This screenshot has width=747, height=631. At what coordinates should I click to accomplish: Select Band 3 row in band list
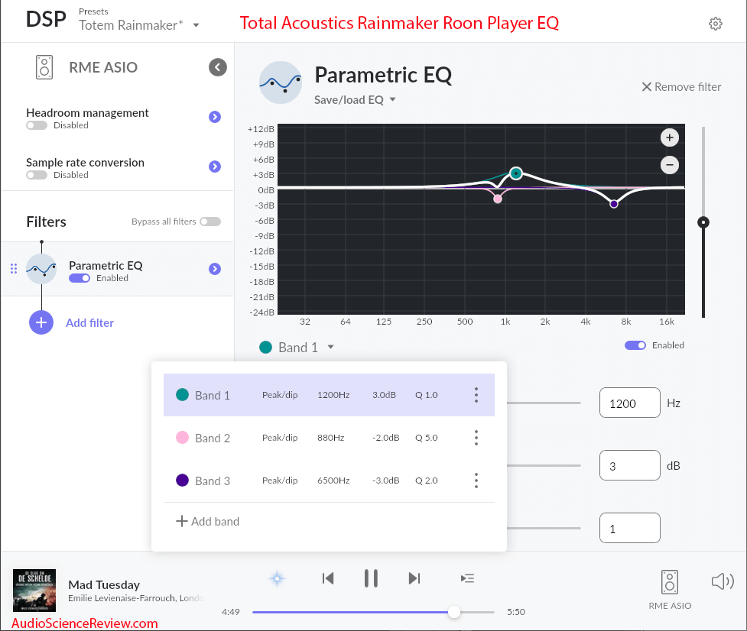click(x=329, y=481)
